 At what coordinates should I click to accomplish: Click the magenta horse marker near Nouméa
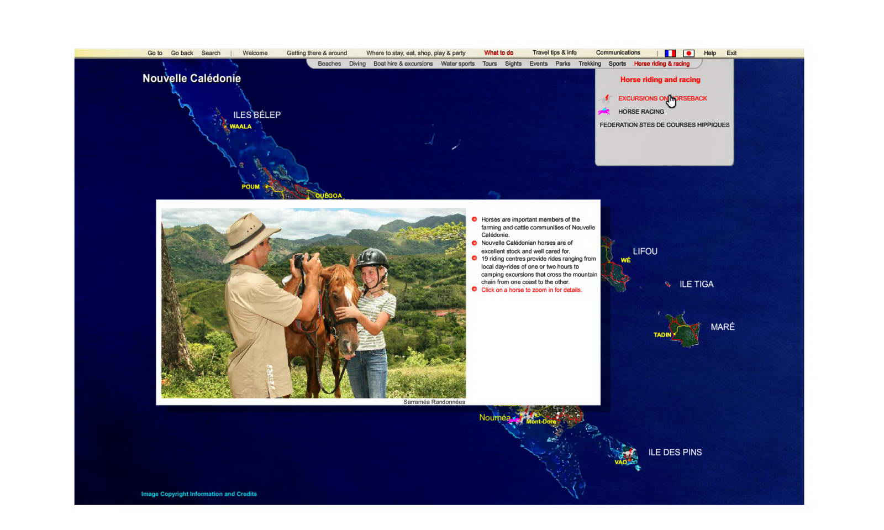click(x=515, y=420)
